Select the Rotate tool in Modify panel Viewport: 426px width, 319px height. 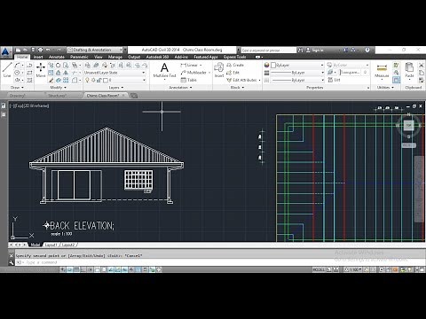click(x=59, y=65)
